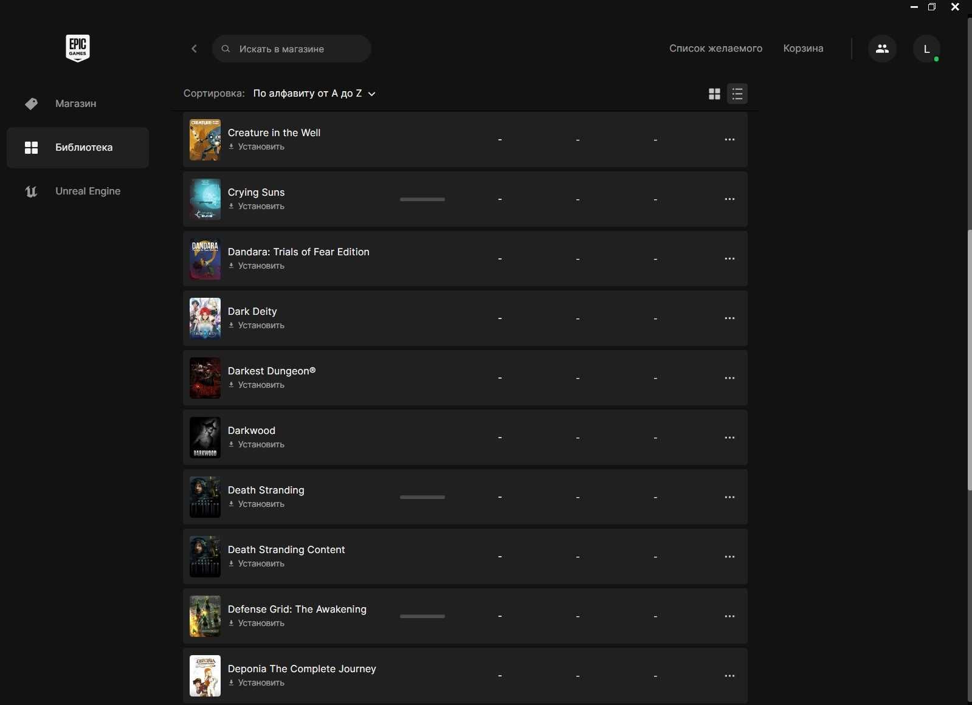
Task: Install Defense Grid: The Awakening
Action: pyautogui.click(x=257, y=624)
